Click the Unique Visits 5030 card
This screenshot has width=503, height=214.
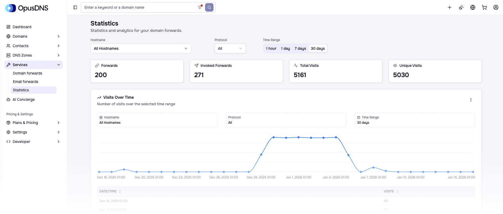coord(435,71)
